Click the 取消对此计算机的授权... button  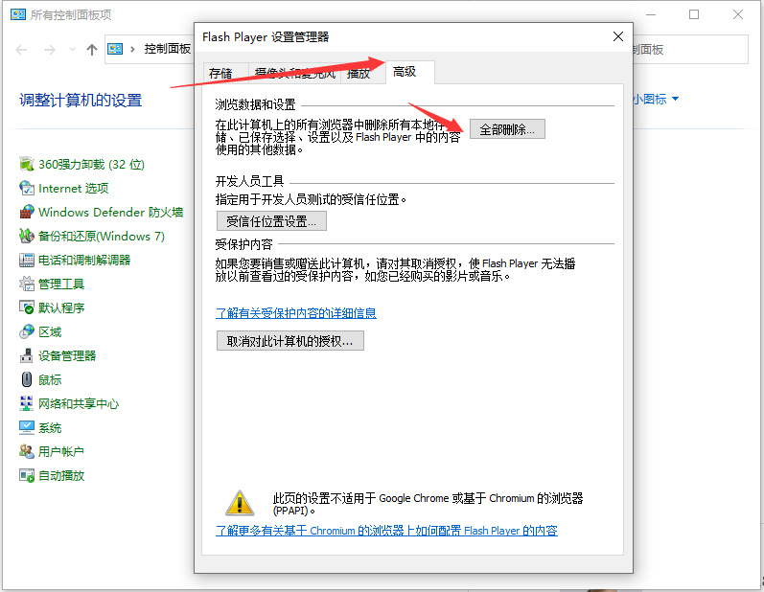coord(289,341)
